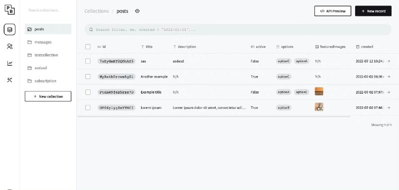Open the Settings tools icon in sidebar

click(x=9, y=80)
